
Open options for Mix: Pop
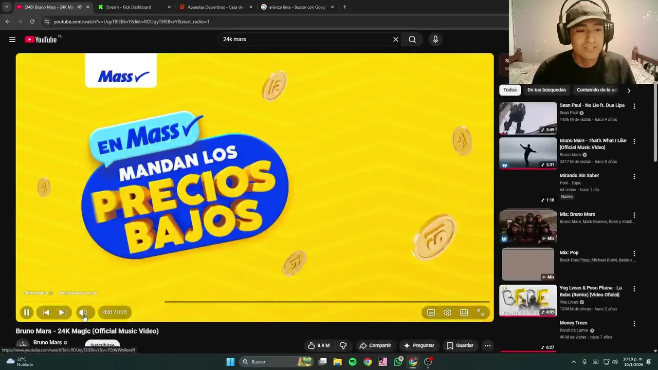coord(634,253)
